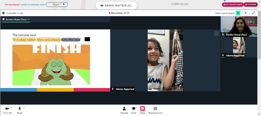261x116 pixels.
Task: Click the tortoise FINISH illustration
Action: (x=51, y=65)
